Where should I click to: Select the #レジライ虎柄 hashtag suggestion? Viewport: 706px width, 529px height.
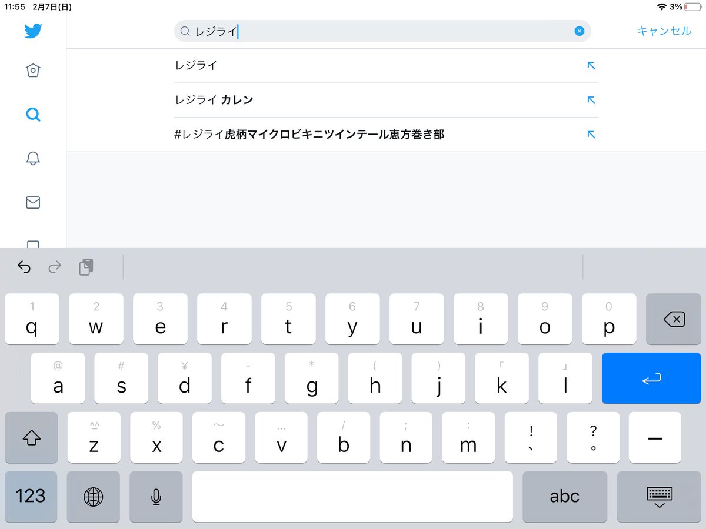(x=309, y=135)
